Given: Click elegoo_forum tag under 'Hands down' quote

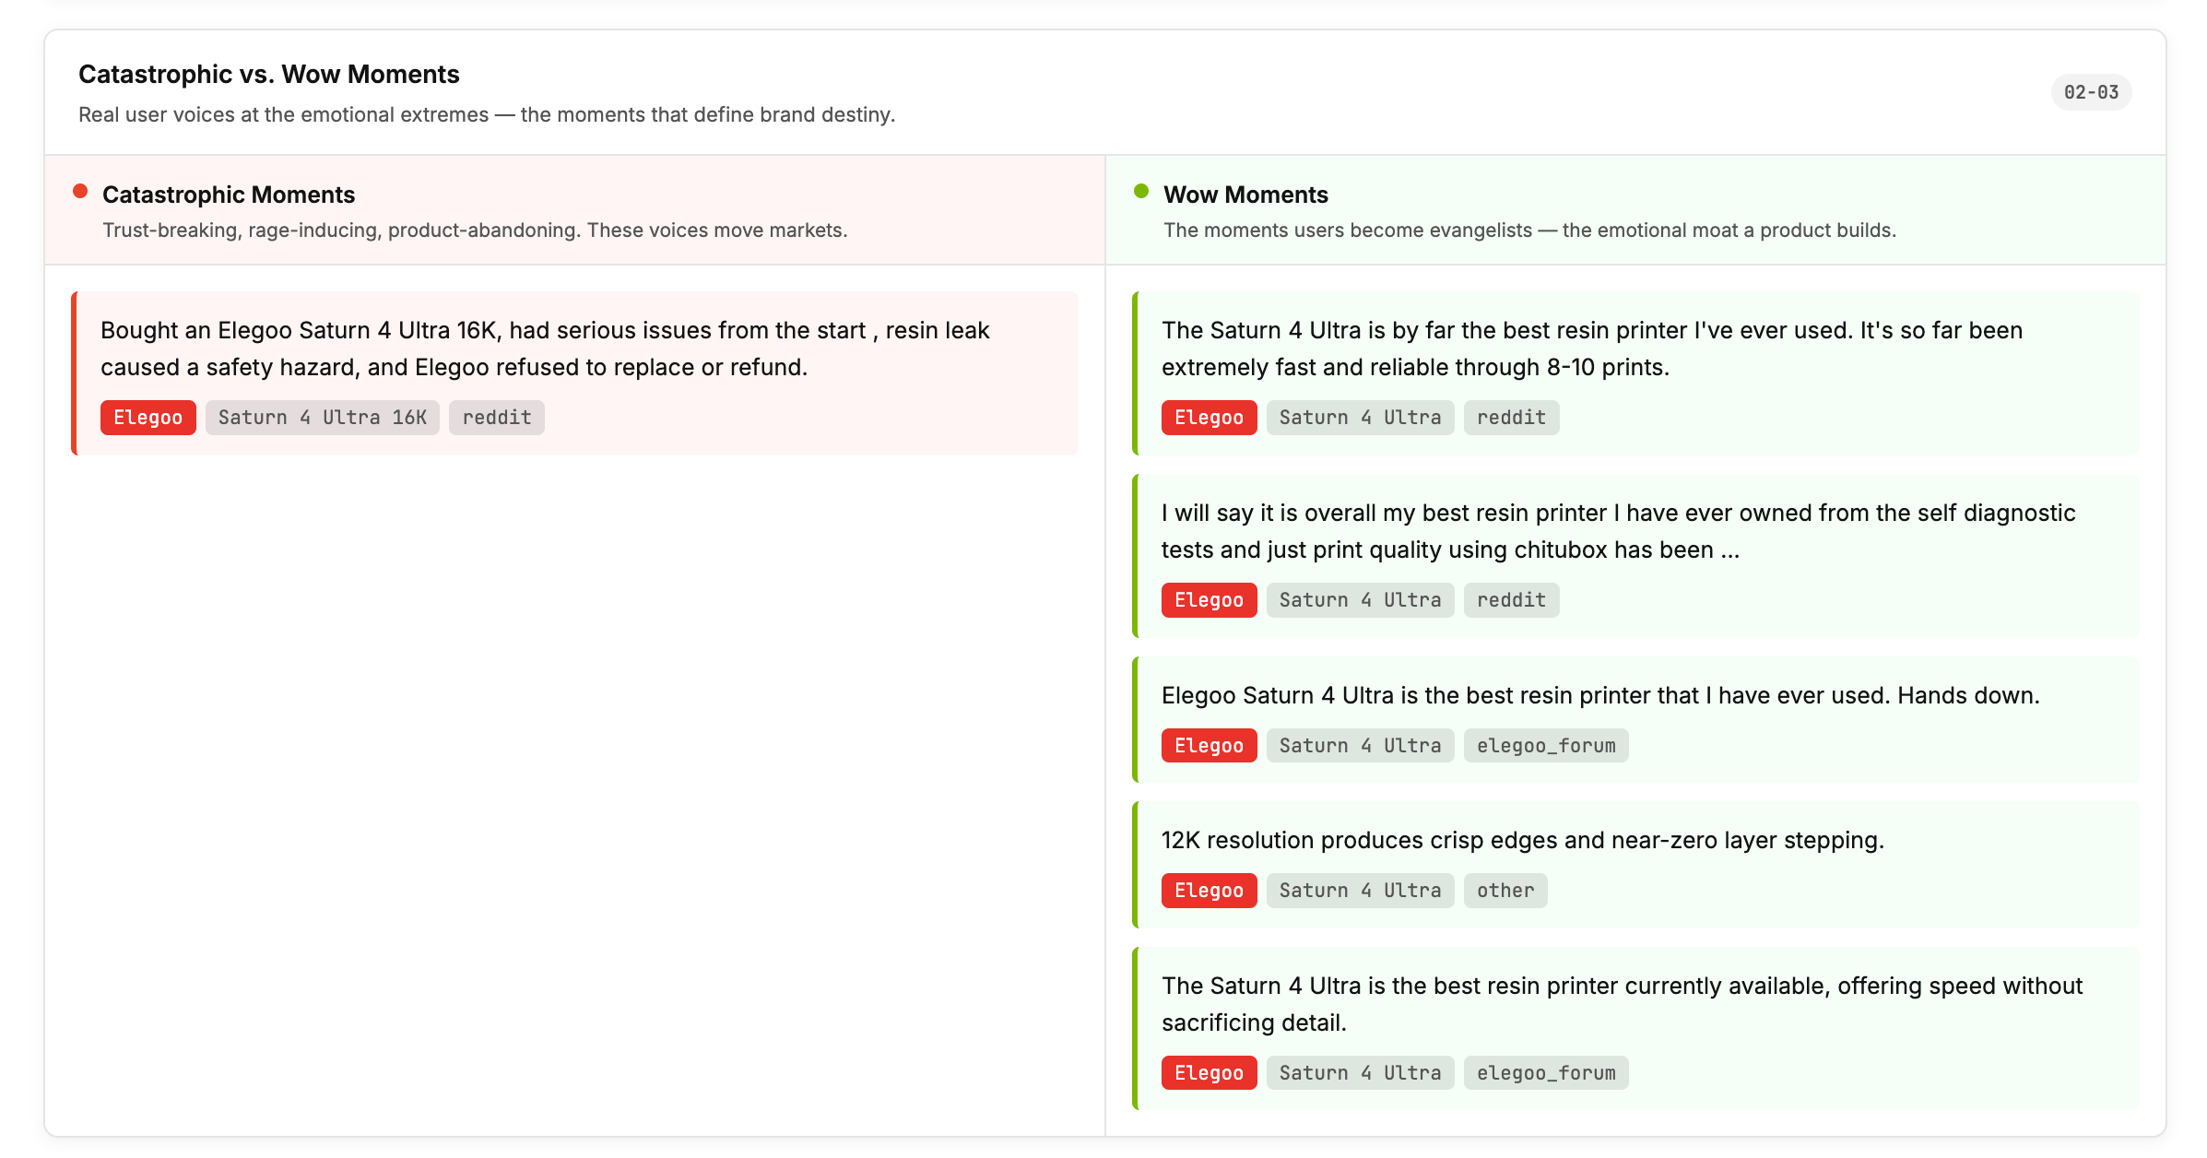Looking at the screenshot, I should coord(1545,746).
